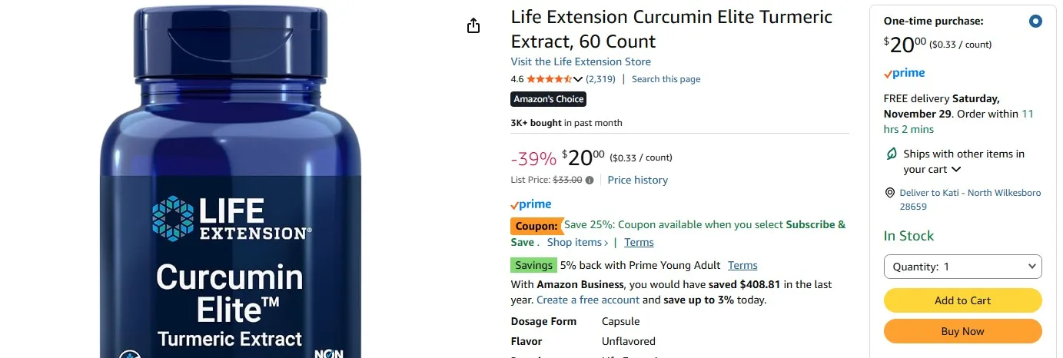Click the Add to Cart button

point(962,300)
